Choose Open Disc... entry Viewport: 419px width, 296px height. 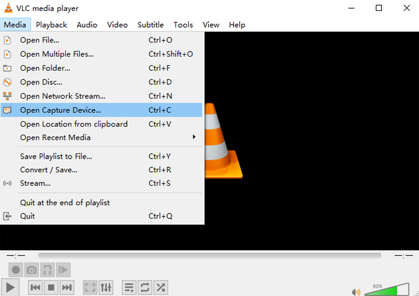coord(102,82)
